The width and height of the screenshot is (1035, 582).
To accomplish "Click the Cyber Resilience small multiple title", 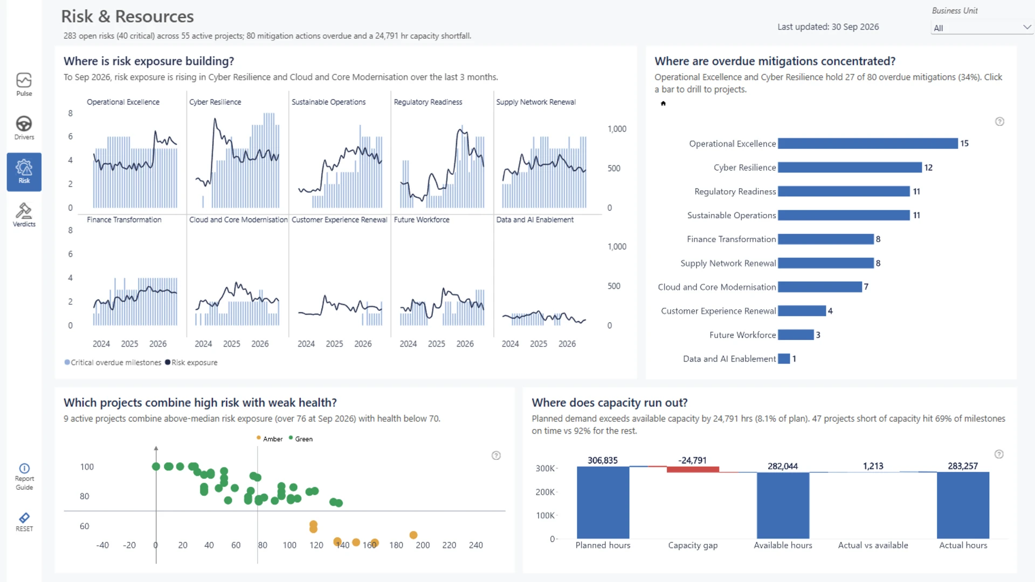I will (x=215, y=102).
